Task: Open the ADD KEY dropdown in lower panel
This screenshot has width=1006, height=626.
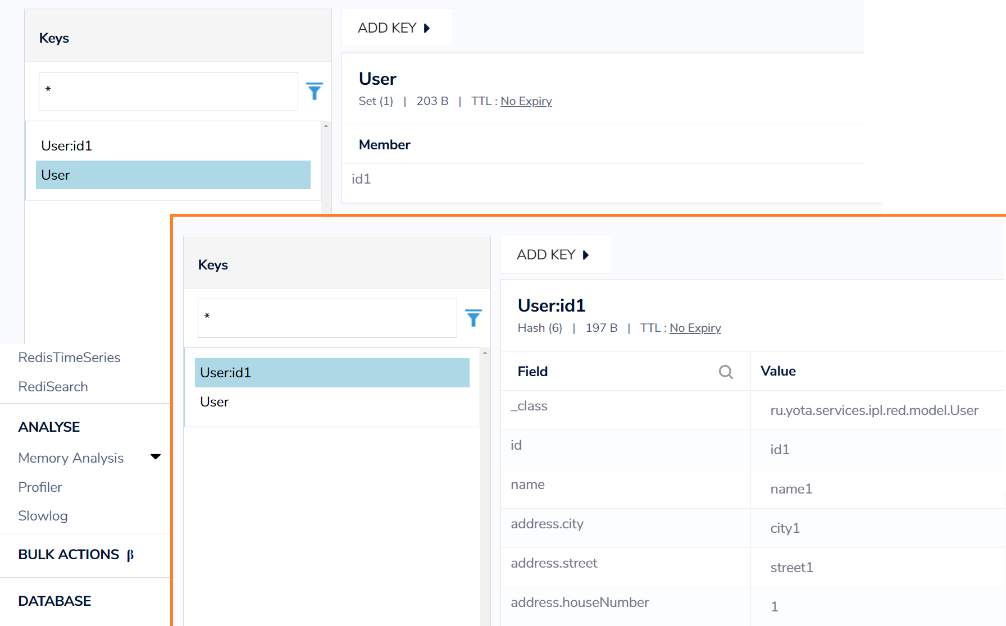Action: pyautogui.click(x=554, y=255)
